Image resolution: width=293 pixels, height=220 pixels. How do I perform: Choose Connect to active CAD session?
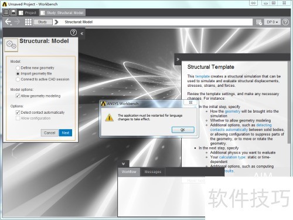coord(18,79)
